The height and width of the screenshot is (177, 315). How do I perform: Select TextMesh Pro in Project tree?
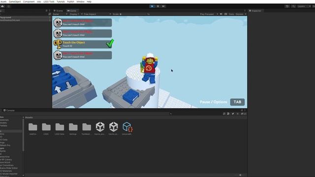(x=5, y=146)
